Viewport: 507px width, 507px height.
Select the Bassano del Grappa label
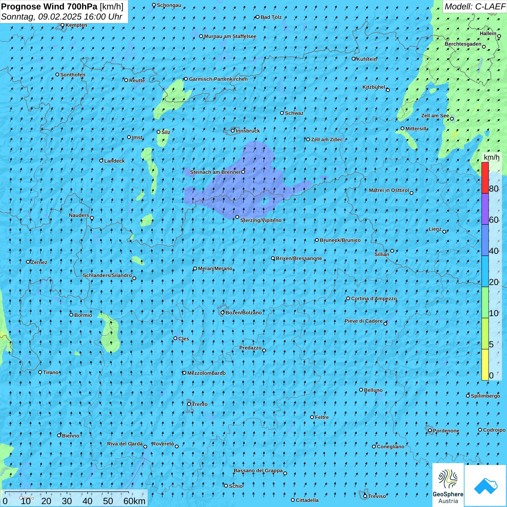pos(258,470)
